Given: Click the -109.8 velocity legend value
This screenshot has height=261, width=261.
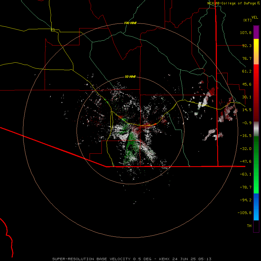Looking at the screenshot, I should [x=244, y=213].
